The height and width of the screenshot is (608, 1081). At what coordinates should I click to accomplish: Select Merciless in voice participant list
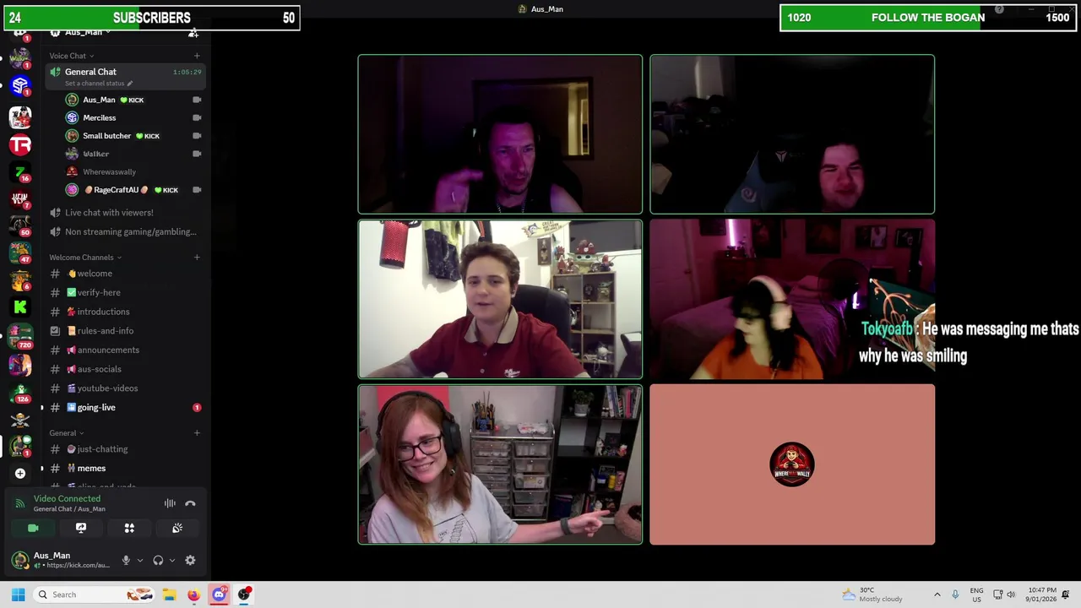pyautogui.click(x=133, y=117)
